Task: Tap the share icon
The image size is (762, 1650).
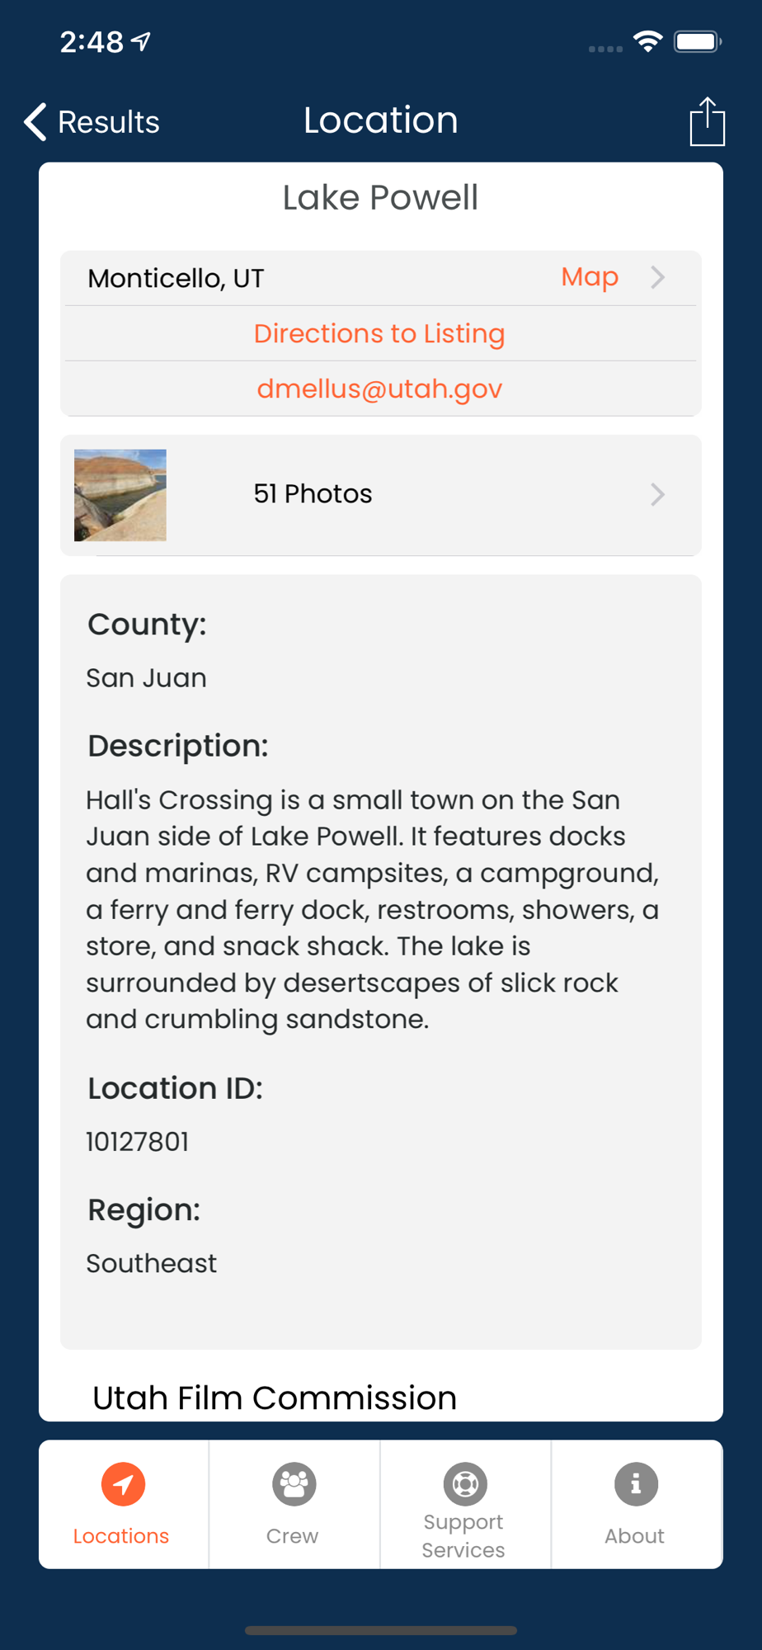Action: (707, 121)
